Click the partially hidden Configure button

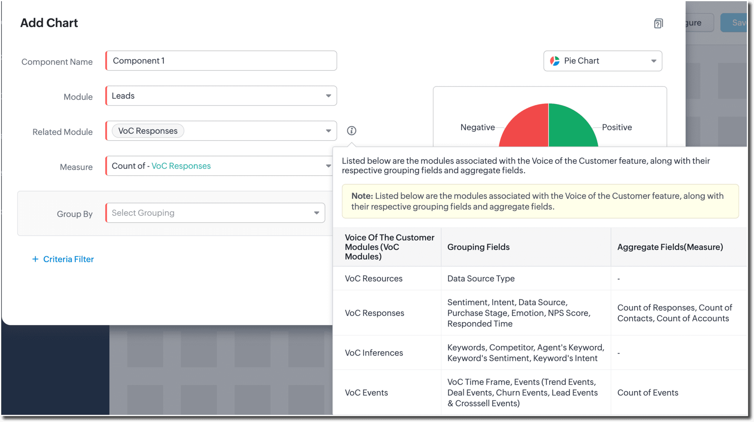tap(697, 23)
